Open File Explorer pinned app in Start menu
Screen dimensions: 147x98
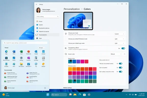pos(21,65)
